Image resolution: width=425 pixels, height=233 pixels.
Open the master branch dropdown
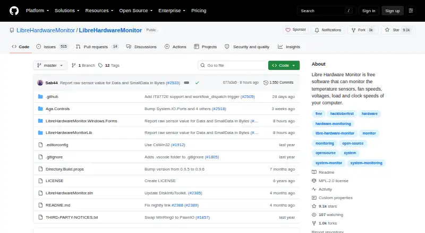(x=50, y=66)
